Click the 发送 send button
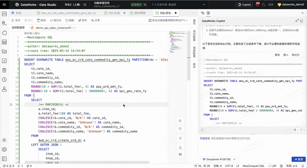The height and width of the screenshot is (168, 307). pyautogui.click(x=298, y=159)
